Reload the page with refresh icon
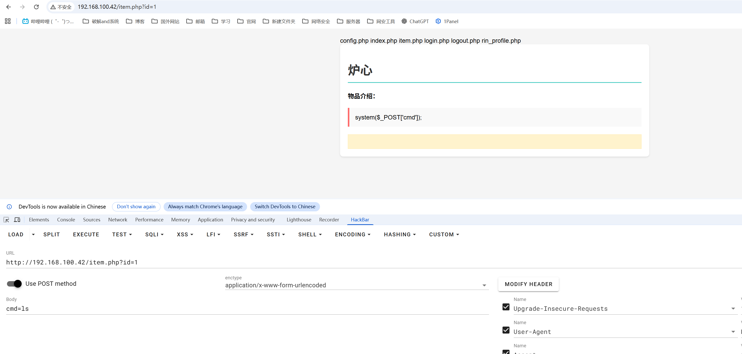 [x=36, y=7]
